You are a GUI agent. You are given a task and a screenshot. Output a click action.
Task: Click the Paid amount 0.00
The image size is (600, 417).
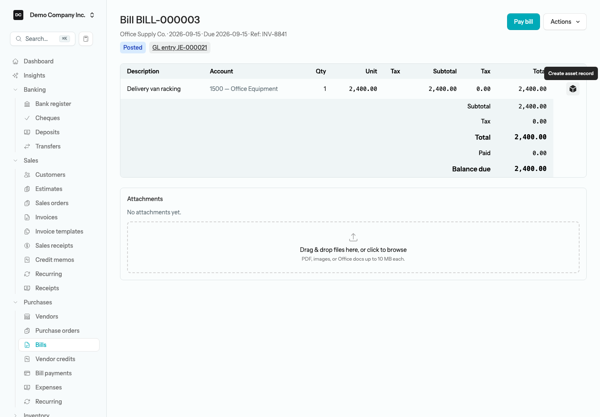point(540,153)
